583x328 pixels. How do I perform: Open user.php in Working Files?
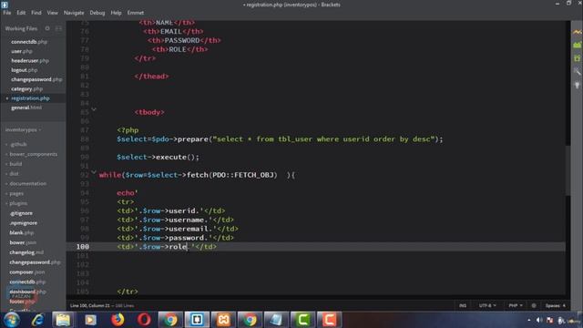22,51
